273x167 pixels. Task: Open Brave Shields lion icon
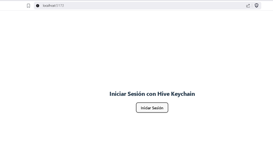(256, 6)
